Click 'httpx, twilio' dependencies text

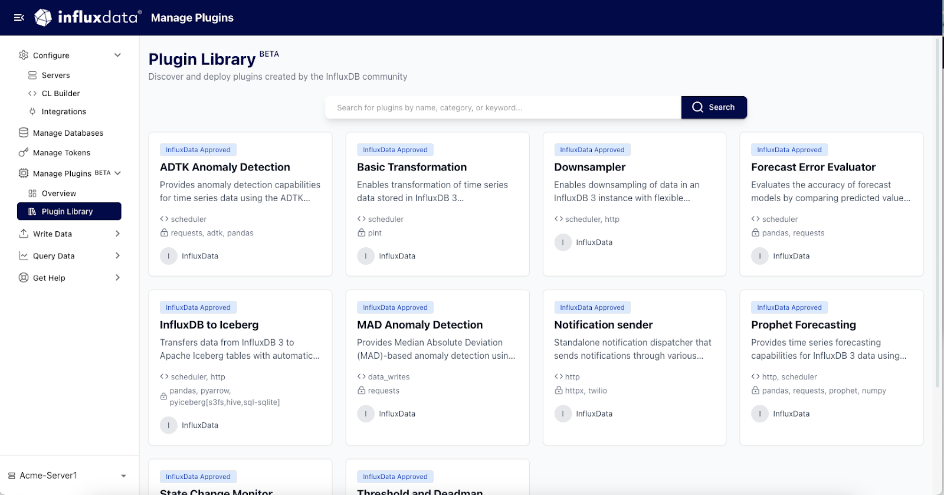(586, 391)
